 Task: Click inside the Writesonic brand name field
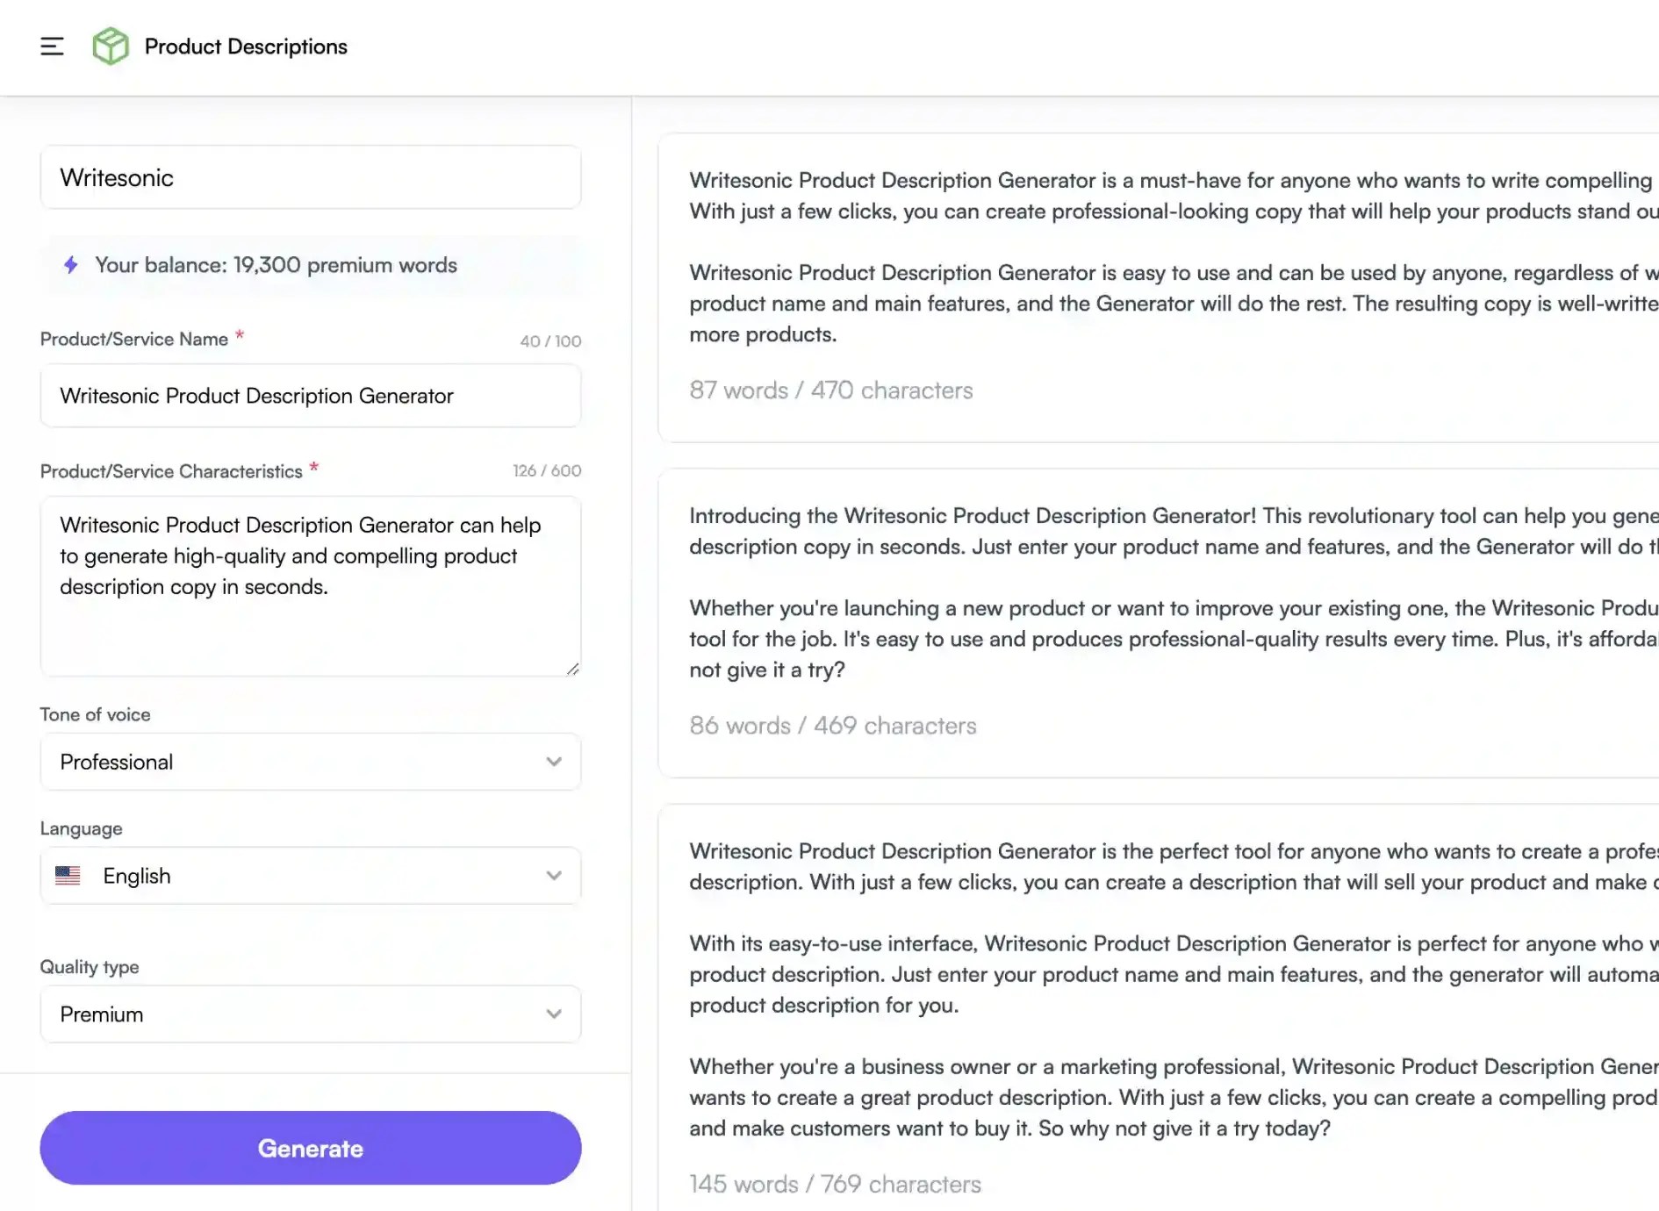[310, 177]
